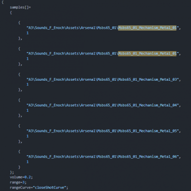Click the number 1 below Metal_04 path
This screenshot has height=191, width=191.
click(x=28, y=110)
